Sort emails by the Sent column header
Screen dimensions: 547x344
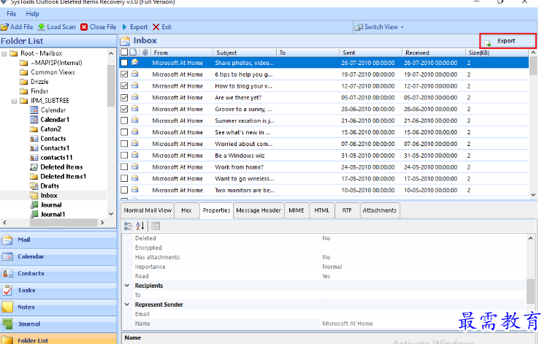[x=370, y=53]
